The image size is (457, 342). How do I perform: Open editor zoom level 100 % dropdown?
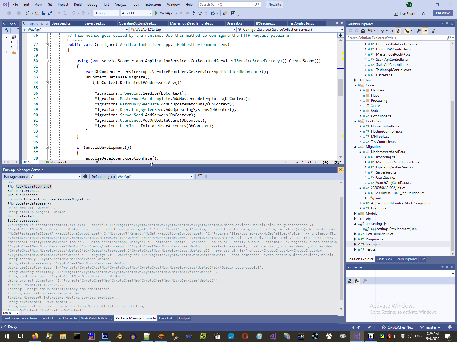pos(30,162)
